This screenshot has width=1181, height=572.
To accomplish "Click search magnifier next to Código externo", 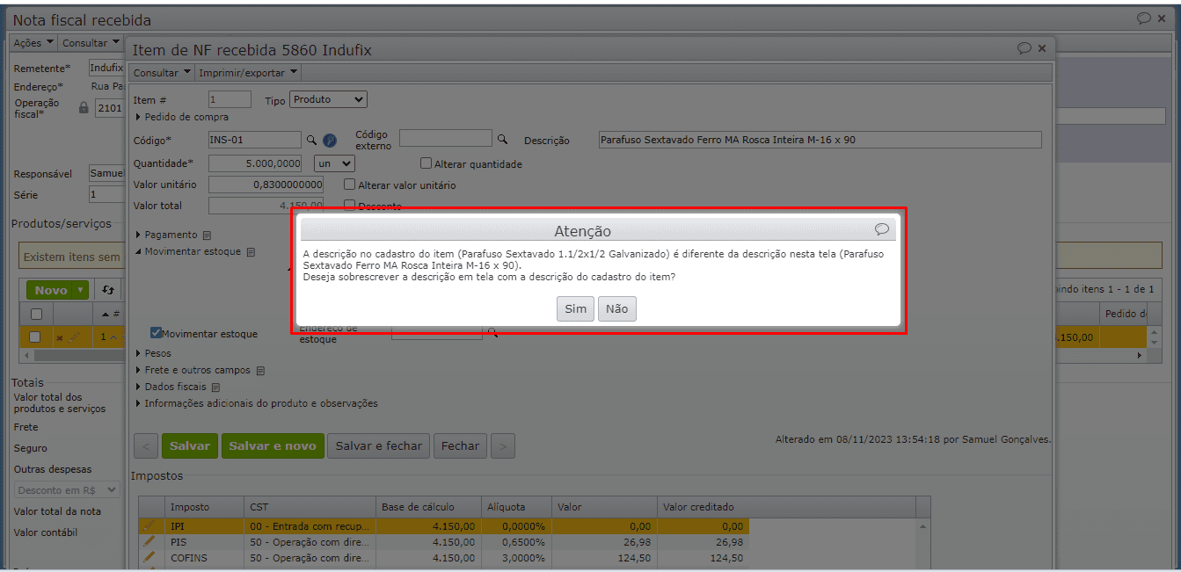I will (x=502, y=139).
